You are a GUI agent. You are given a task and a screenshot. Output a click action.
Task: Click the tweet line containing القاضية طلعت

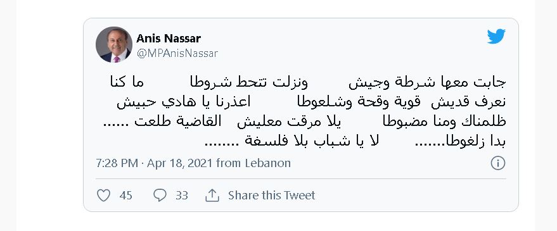[x=304, y=122]
